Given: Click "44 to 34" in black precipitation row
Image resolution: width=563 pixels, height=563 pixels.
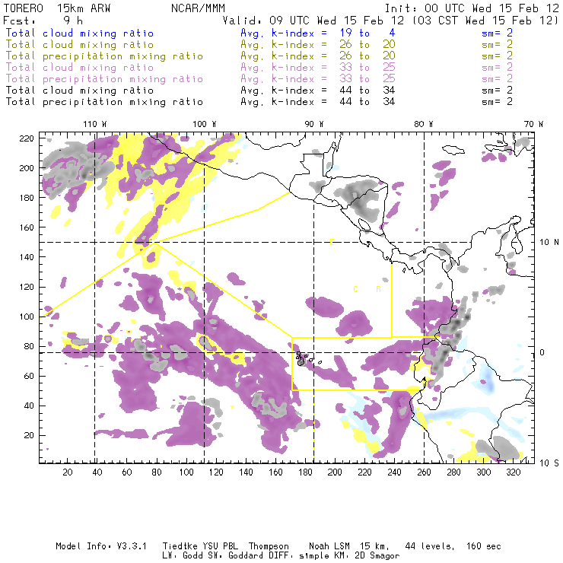Looking at the screenshot, I should (x=367, y=102).
